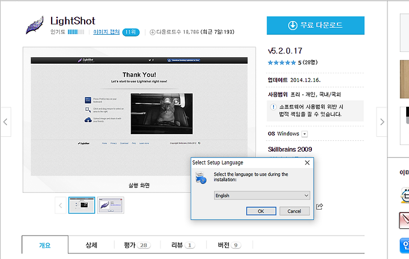Viewport: 409px width, 259px height.
Task: Open the 이미지 캡쳐 category link
Action: 106,32
